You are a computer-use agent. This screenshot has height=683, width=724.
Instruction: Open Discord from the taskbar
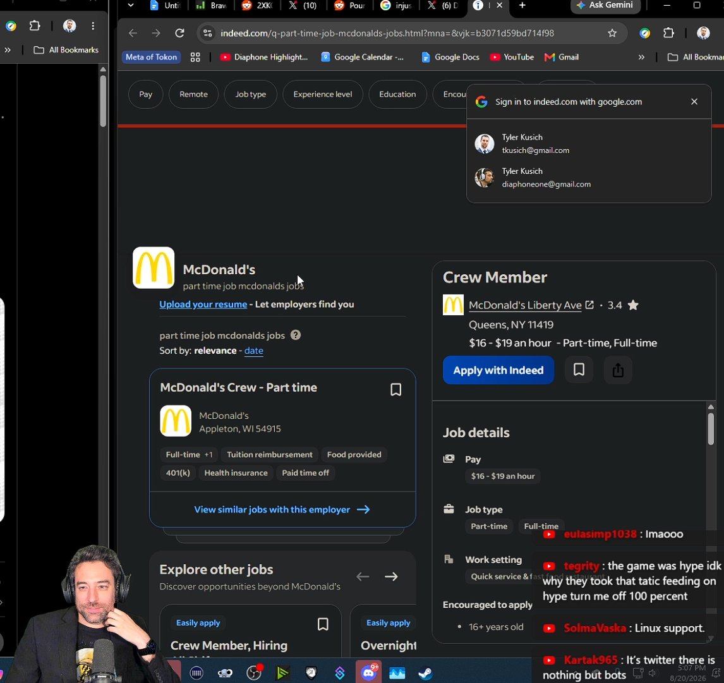click(x=368, y=672)
